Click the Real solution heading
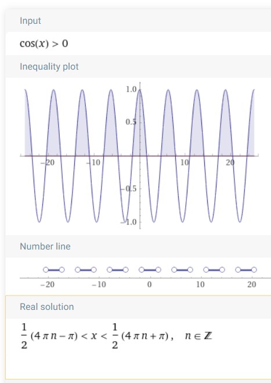The image size is (271, 383). (47, 307)
